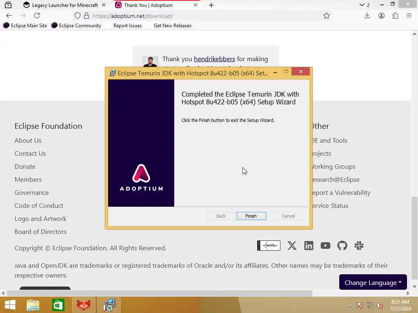Viewport: 418px width, 313px height.
Task: Open the Donate footer link
Action: click(25, 166)
